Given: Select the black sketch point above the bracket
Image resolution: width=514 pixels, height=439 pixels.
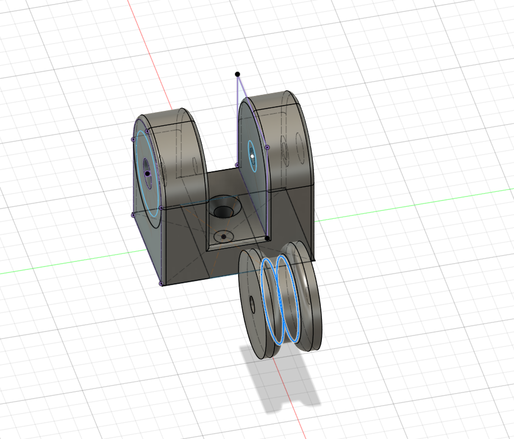Looking at the screenshot, I should [x=237, y=74].
